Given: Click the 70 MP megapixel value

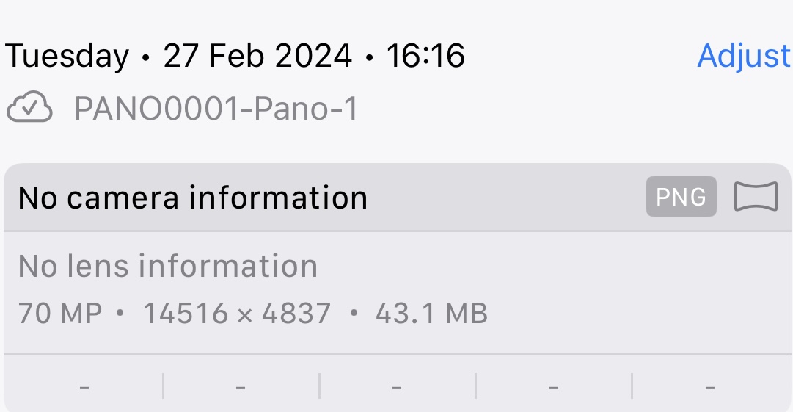Looking at the screenshot, I should click(60, 314).
